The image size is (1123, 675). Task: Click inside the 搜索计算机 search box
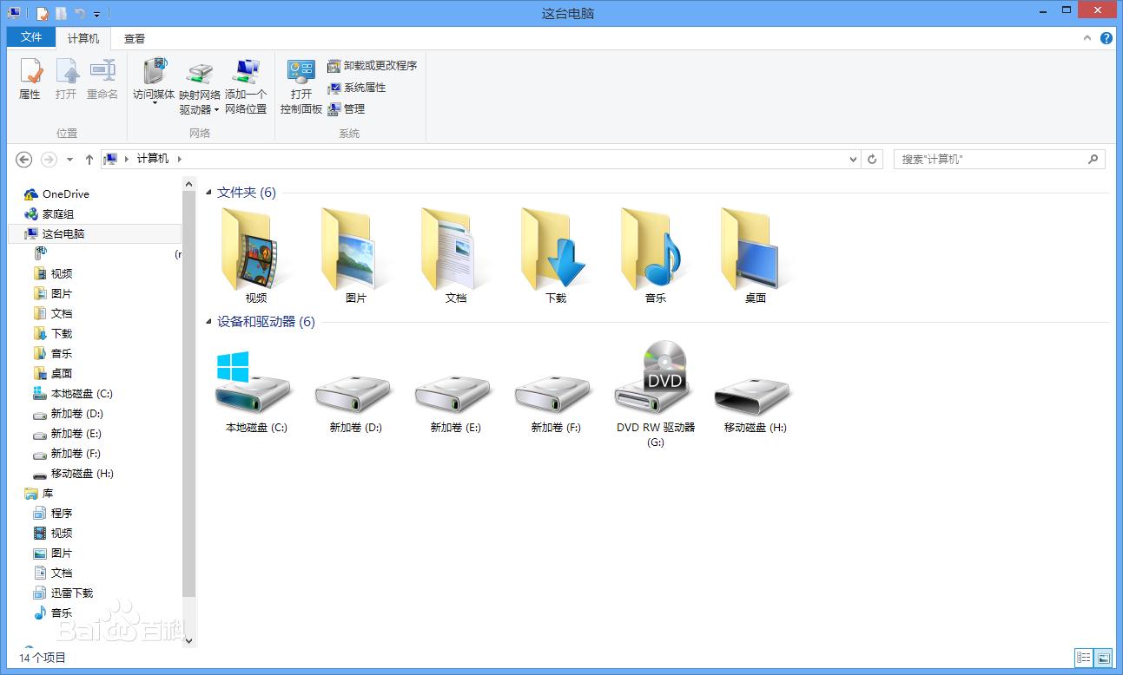pyautogui.click(x=990, y=159)
